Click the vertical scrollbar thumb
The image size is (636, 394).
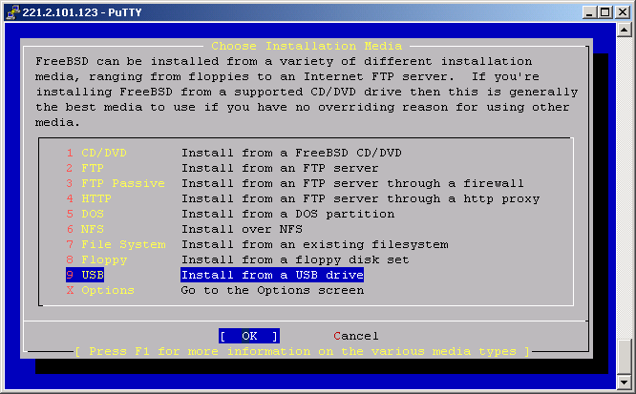pos(624,356)
